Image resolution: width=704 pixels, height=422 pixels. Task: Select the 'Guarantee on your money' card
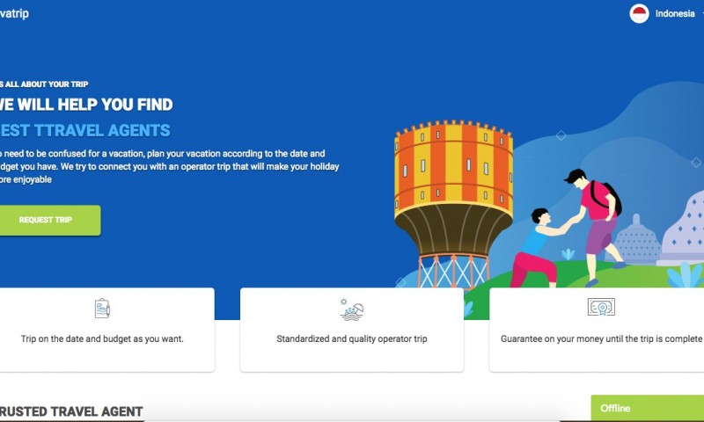[x=597, y=330]
